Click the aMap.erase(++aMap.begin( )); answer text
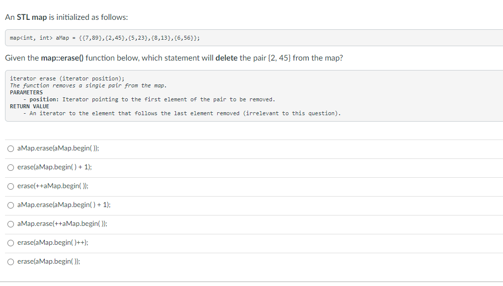Viewport: 503px width, 286px height. (x=62, y=223)
